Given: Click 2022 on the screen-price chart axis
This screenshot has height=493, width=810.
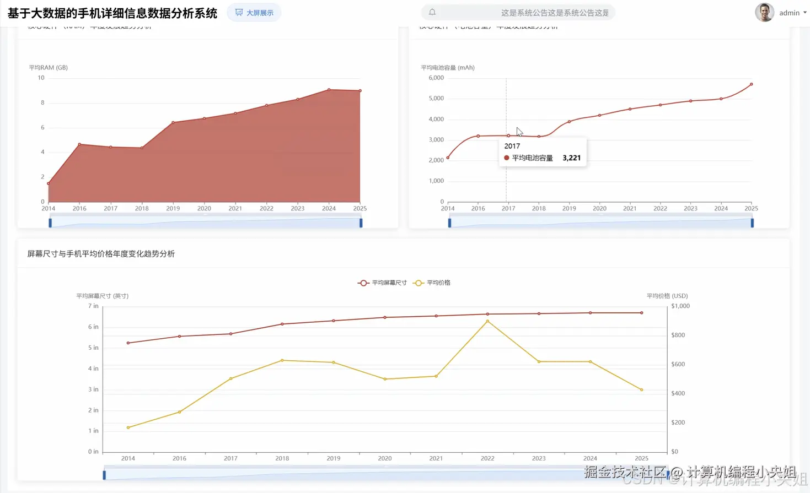Looking at the screenshot, I should (487, 458).
